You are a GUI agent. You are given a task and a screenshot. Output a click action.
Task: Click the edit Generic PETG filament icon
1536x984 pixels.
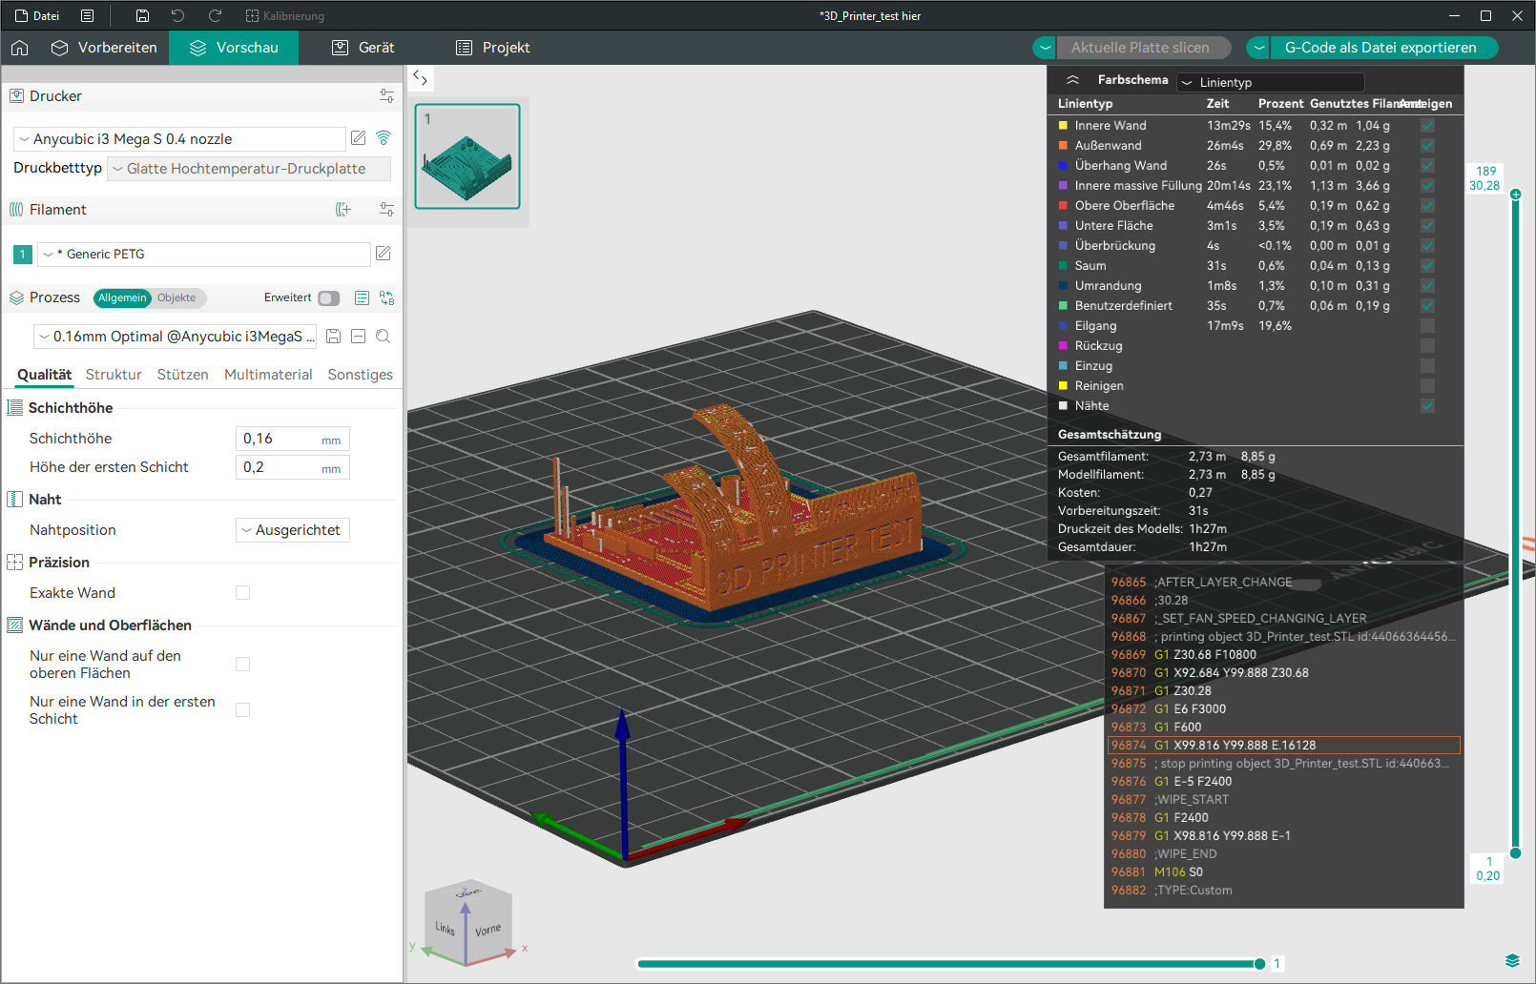[x=384, y=254]
